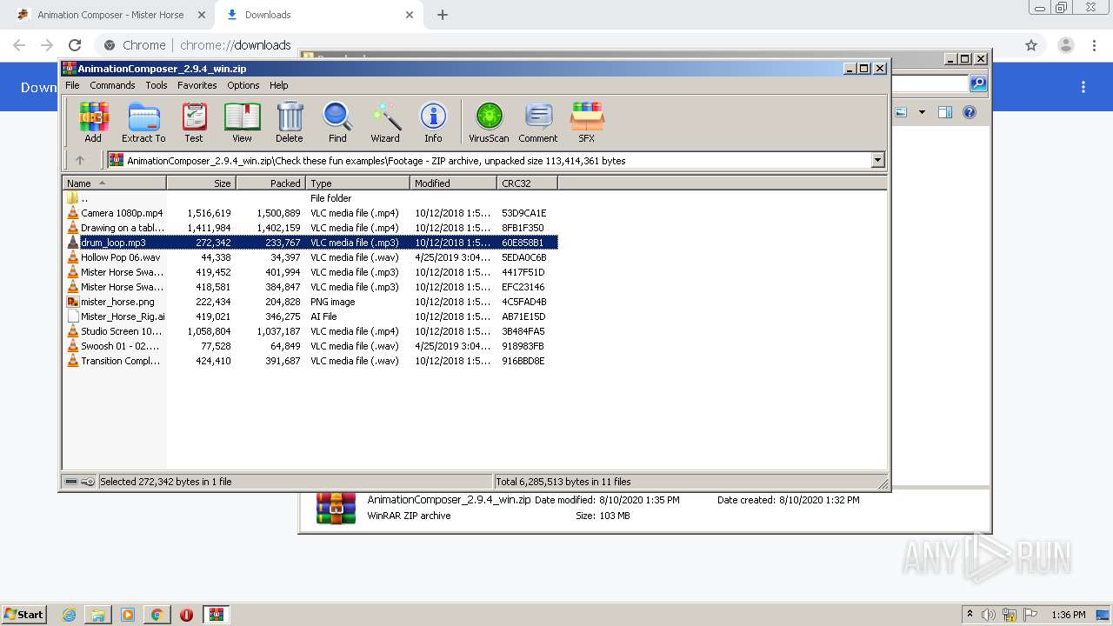The image size is (1113, 626).
Task: Click the taskbar clock 1:36 PM
Action: [1068, 615]
